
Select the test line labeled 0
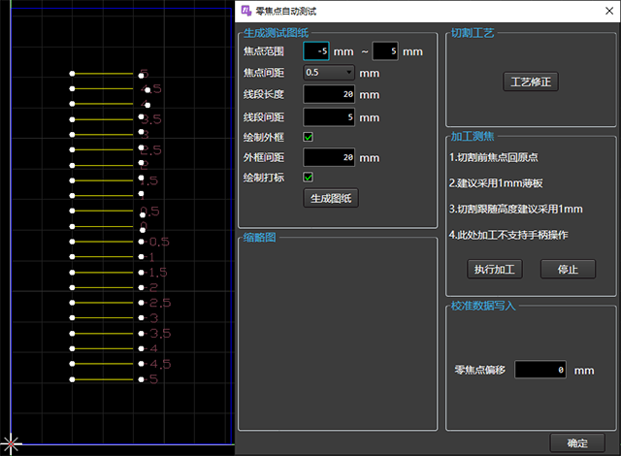pyautogui.click(x=107, y=226)
